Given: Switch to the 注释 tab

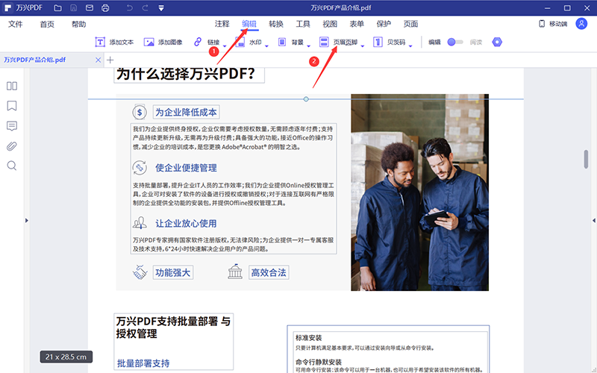Looking at the screenshot, I should pyautogui.click(x=222, y=24).
